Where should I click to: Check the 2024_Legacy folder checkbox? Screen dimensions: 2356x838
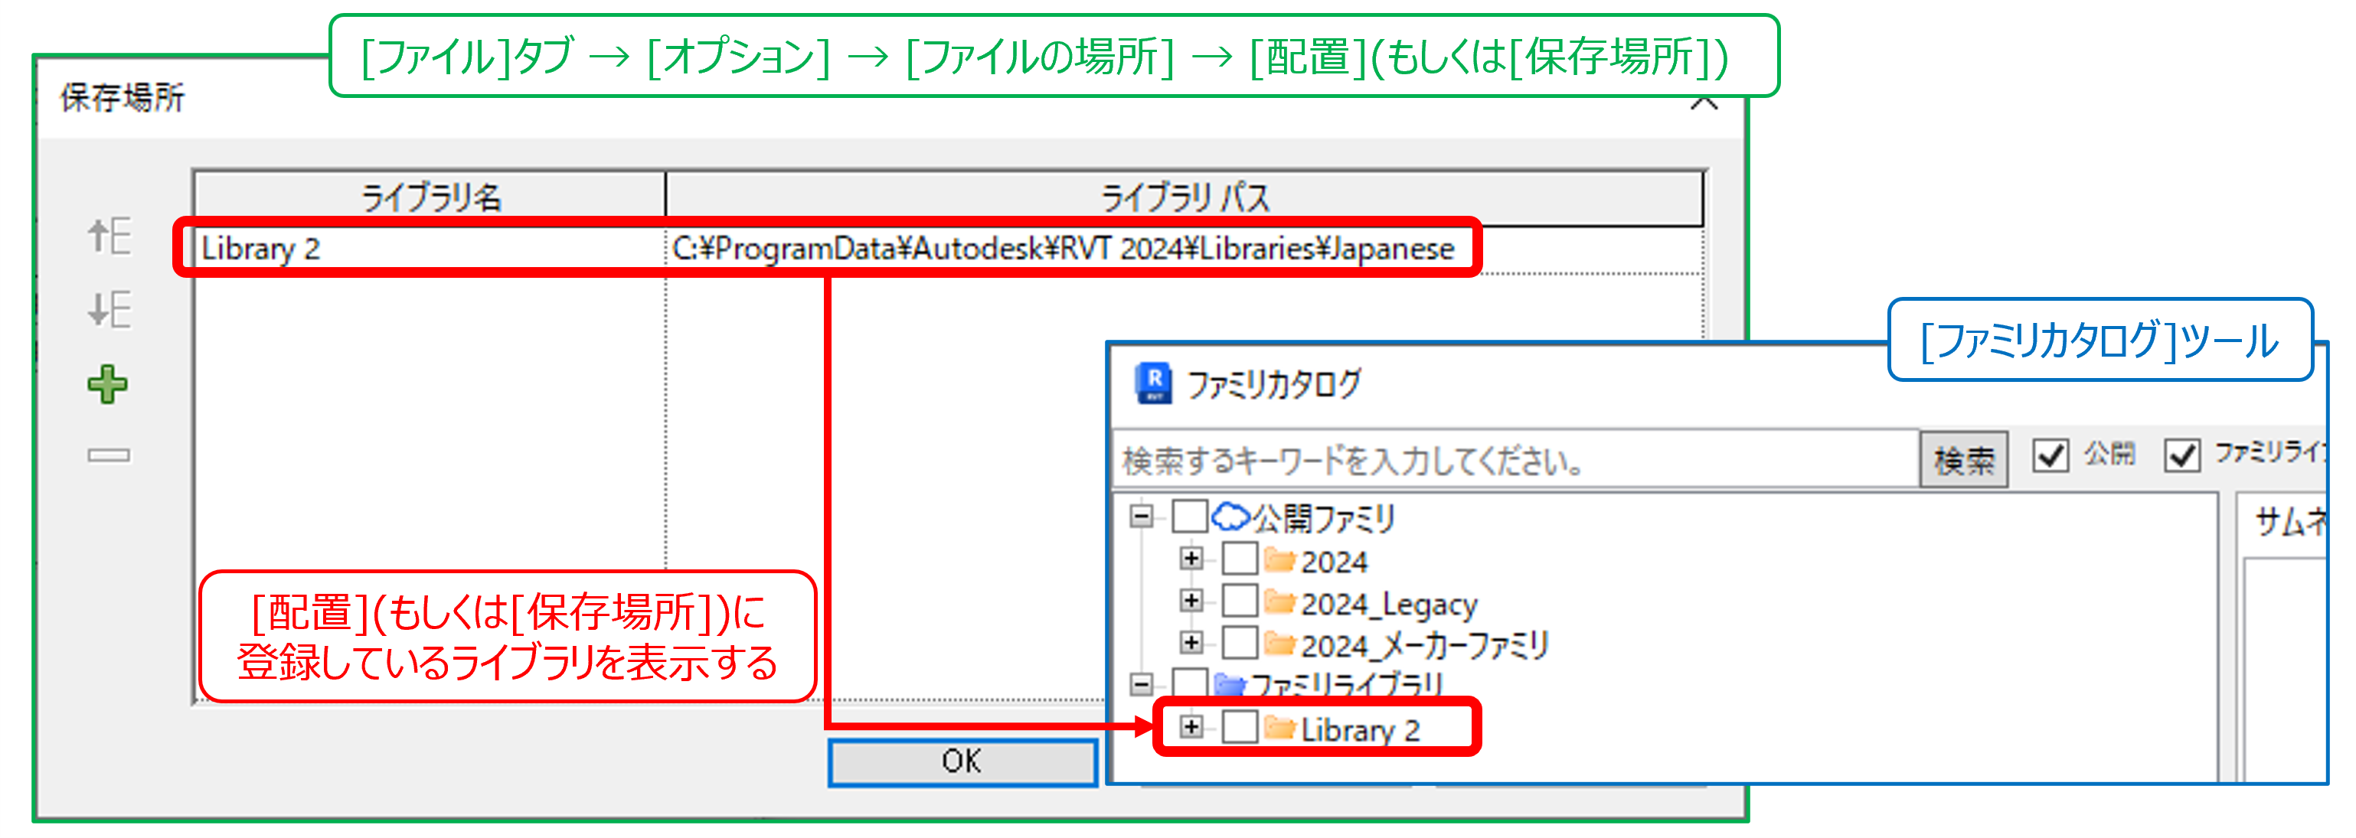tap(1240, 602)
